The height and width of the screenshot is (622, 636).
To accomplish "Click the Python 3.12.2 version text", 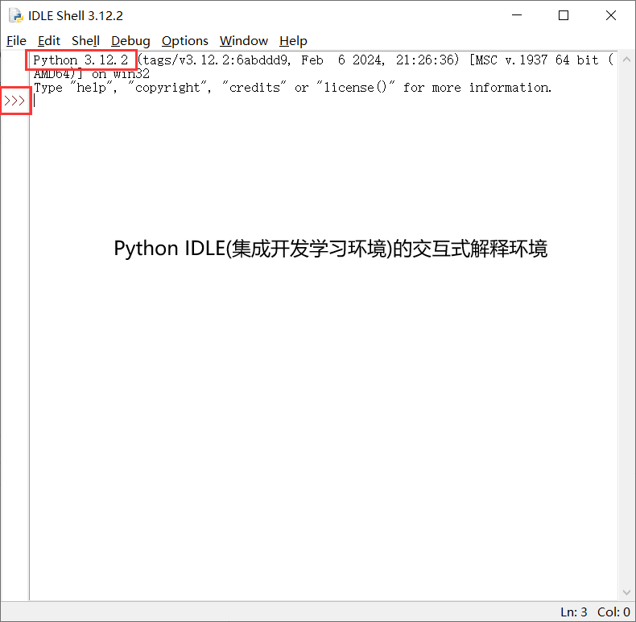I will [81, 60].
